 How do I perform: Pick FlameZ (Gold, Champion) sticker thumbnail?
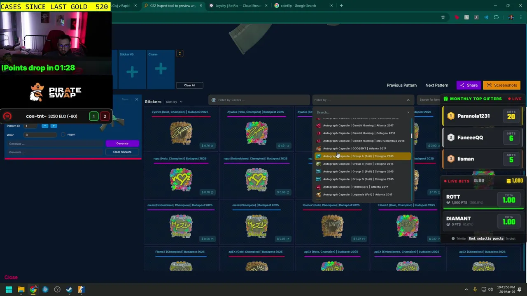[x=332, y=227]
